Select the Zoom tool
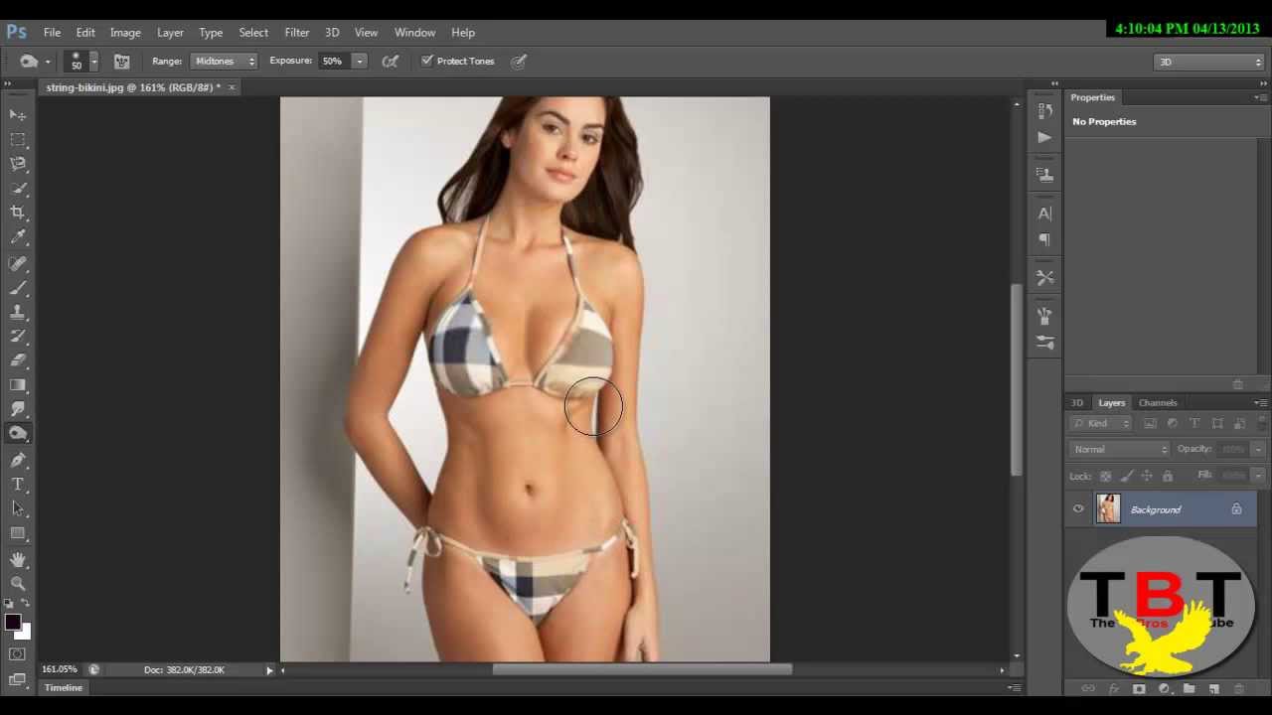Screen dimensions: 1272x715 coord(18,584)
